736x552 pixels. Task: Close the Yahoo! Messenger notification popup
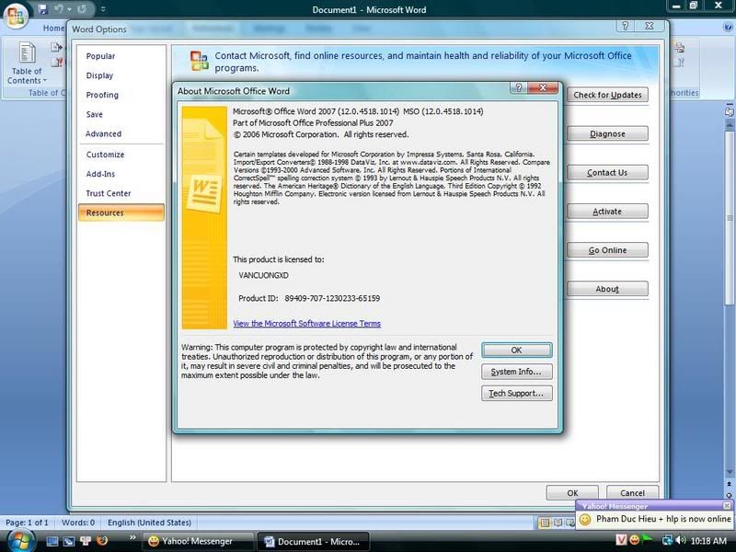click(x=727, y=505)
